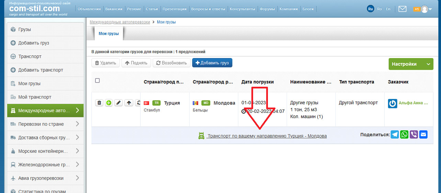
Task: Click the pencil edit icon in the cargo row
Action: pyautogui.click(x=118, y=103)
